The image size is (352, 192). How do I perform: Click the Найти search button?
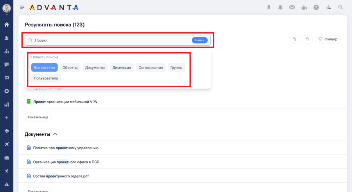(199, 40)
